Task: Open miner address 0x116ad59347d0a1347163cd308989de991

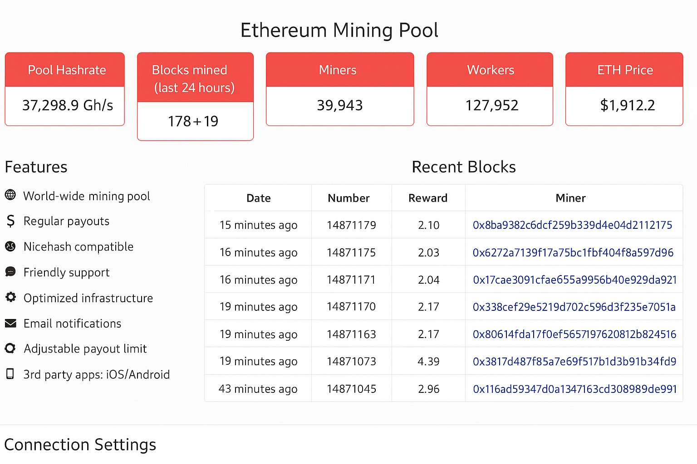Action: click(574, 389)
